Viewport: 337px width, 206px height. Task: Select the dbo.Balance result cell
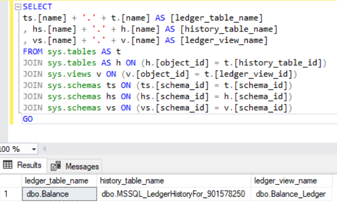(59, 194)
